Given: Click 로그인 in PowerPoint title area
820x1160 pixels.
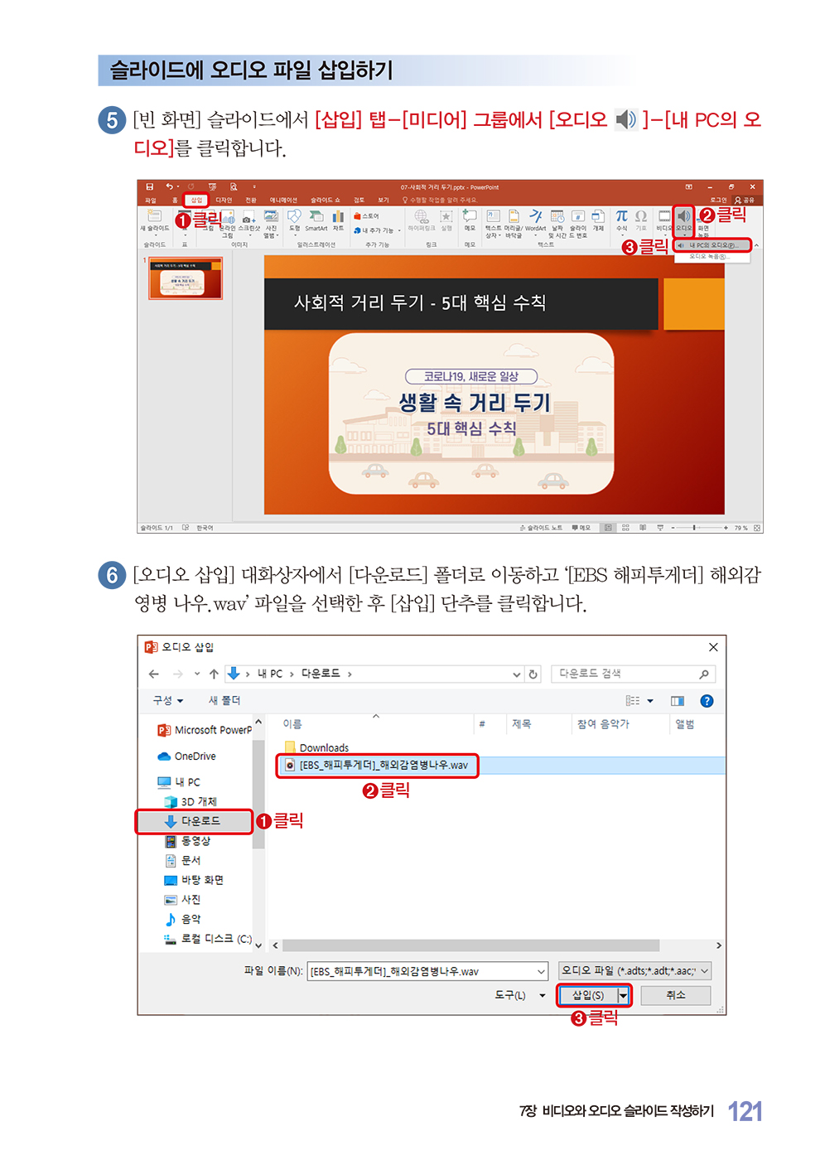Looking at the screenshot, I should (718, 201).
